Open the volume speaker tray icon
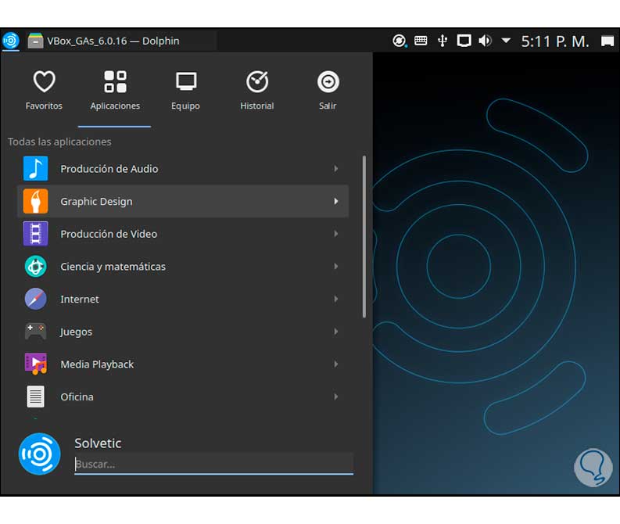This screenshot has height=524, width=620. (486, 41)
